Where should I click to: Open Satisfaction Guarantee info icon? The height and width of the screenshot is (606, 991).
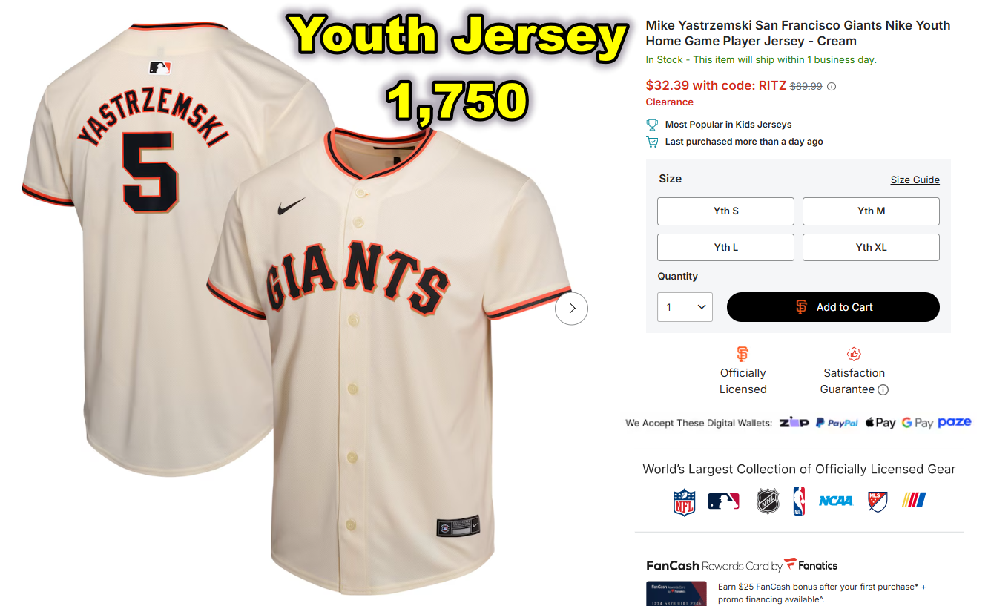point(883,389)
